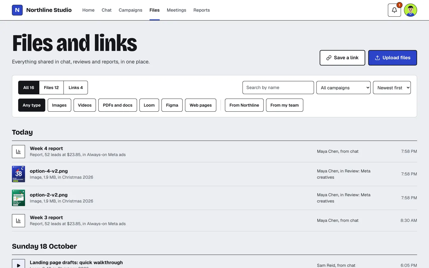Screen dimensions: 429x268
Task: Click the Upload files button
Action: tap(393, 58)
